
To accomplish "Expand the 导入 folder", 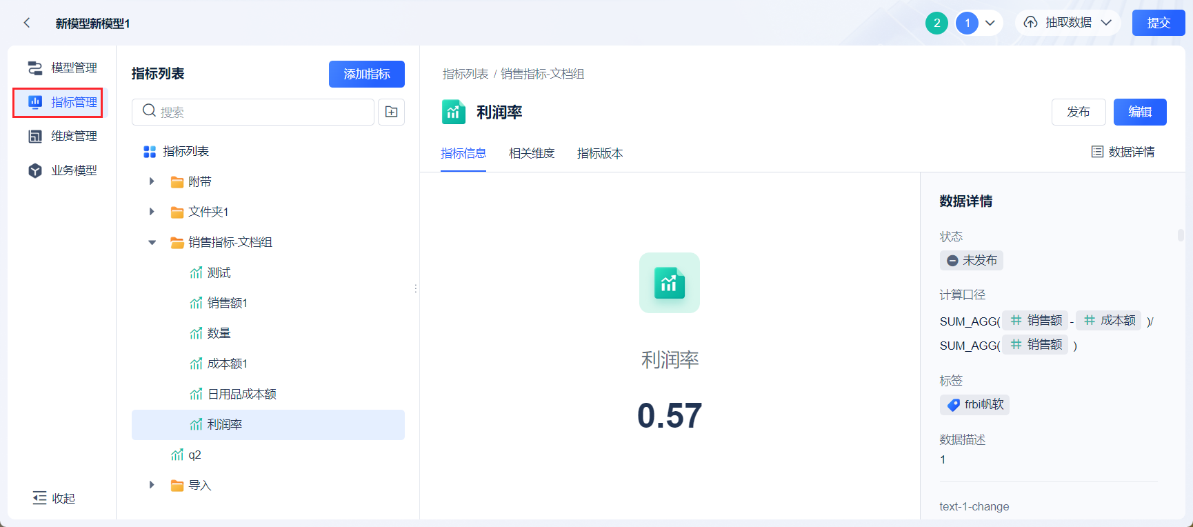I will pyautogui.click(x=152, y=485).
